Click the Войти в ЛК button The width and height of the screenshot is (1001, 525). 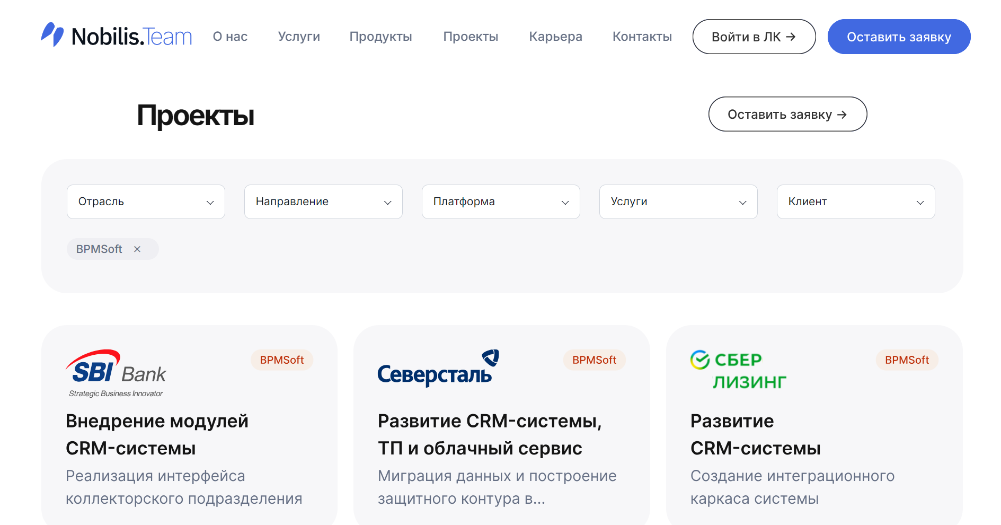pyautogui.click(x=754, y=37)
